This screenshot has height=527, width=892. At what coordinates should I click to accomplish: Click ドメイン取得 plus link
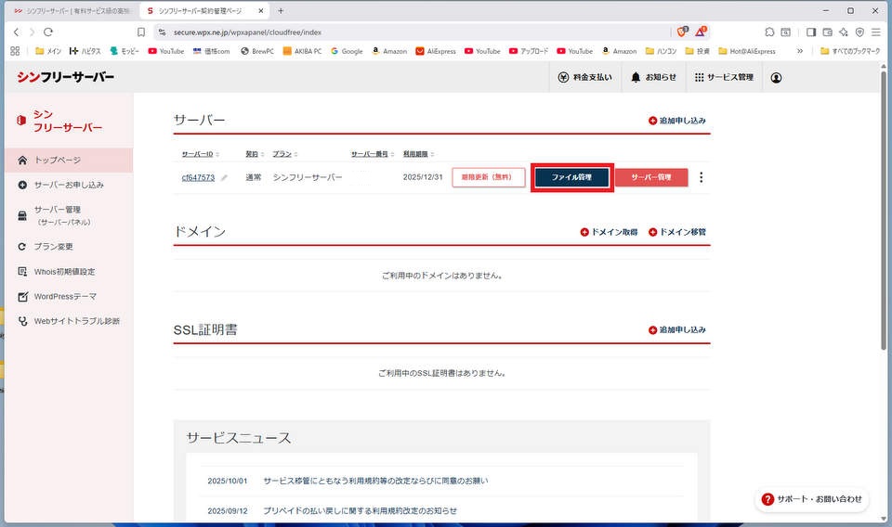coord(610,232)
